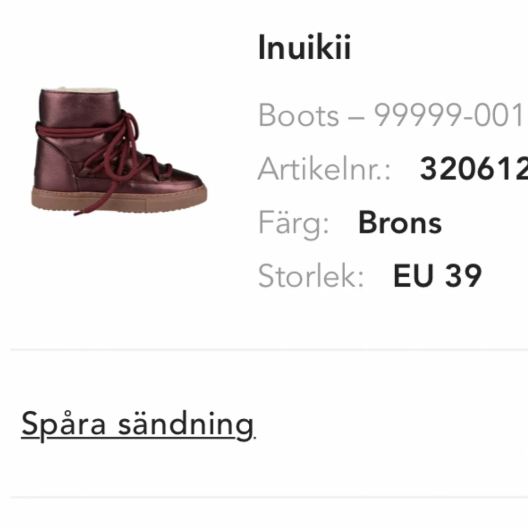The width and height of the screenshot is (528, 528).
Task: Select the article number starting 320612
Action: point(473,169)
